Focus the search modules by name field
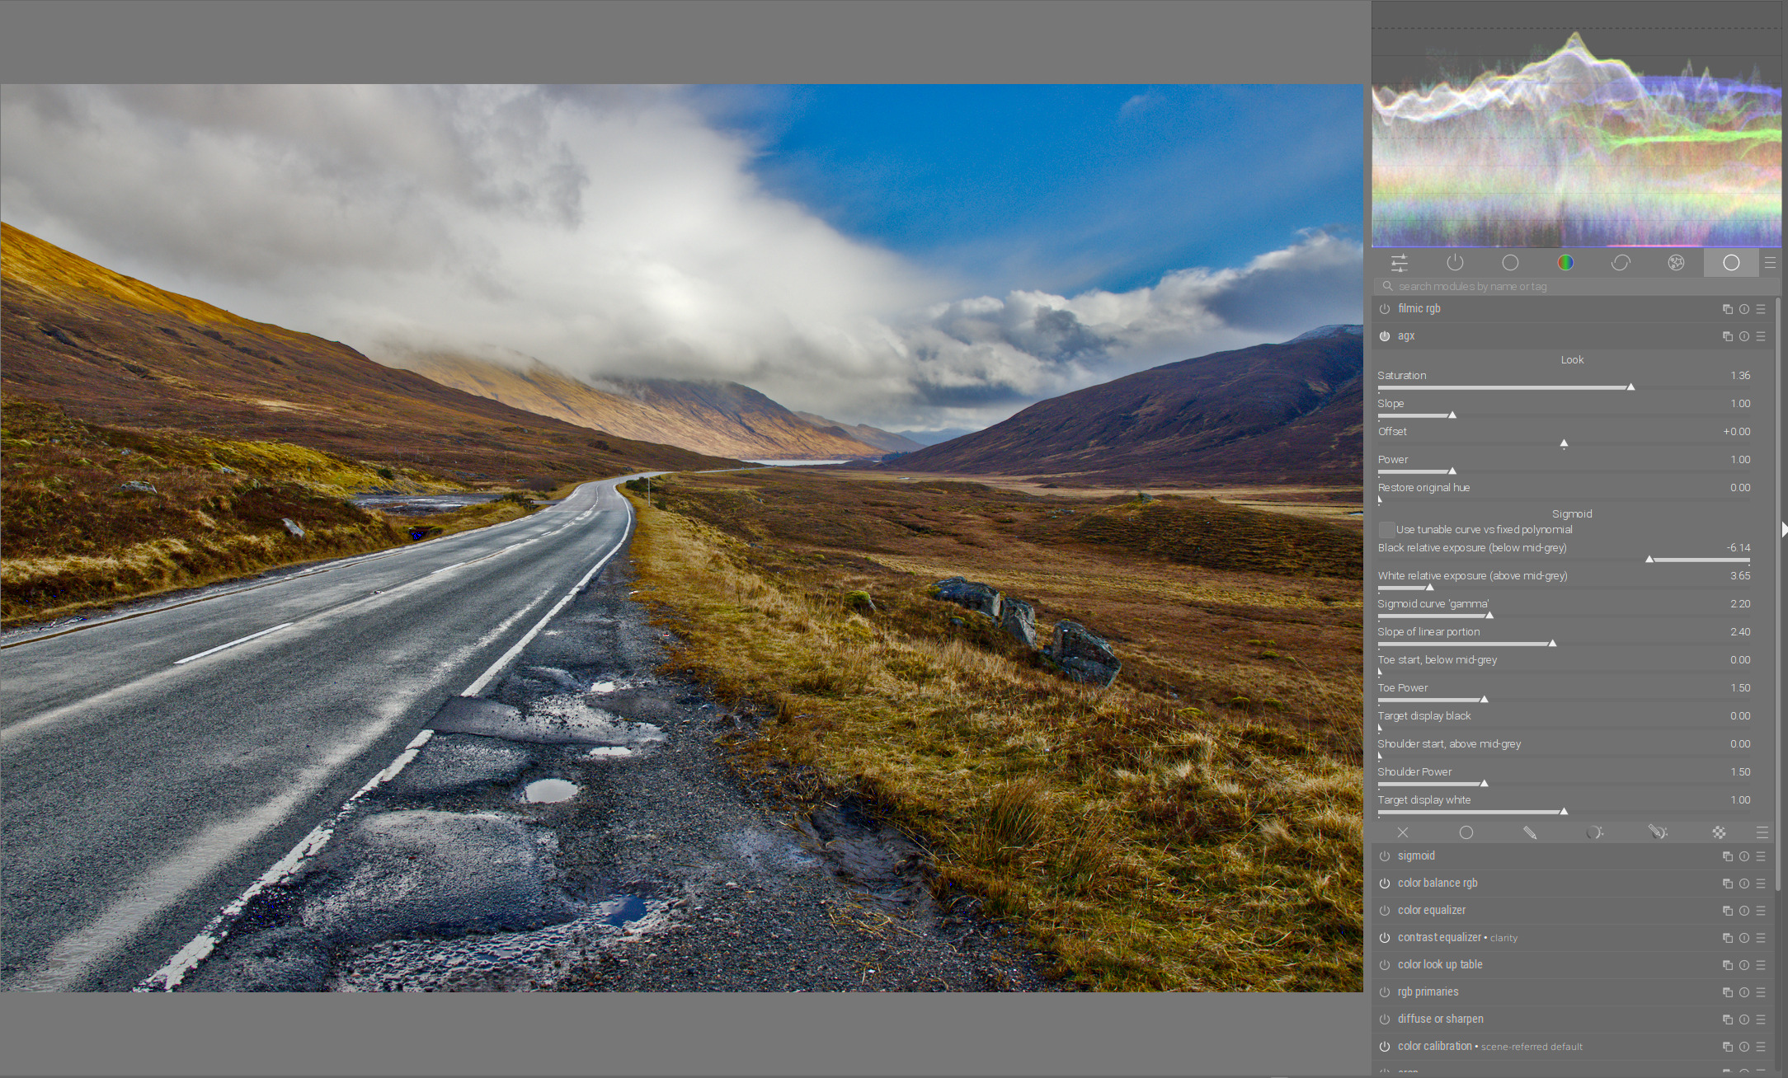The height and width of the screenshot is (1078, 1788). tap(1575, 286)
